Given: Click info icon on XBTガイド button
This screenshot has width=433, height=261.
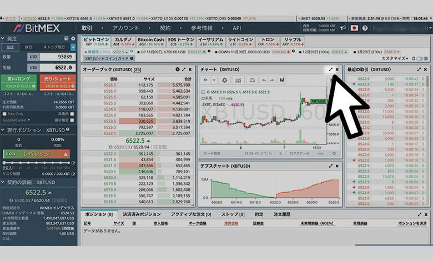Looking at the screenshot, I should [x=132, y=58].
